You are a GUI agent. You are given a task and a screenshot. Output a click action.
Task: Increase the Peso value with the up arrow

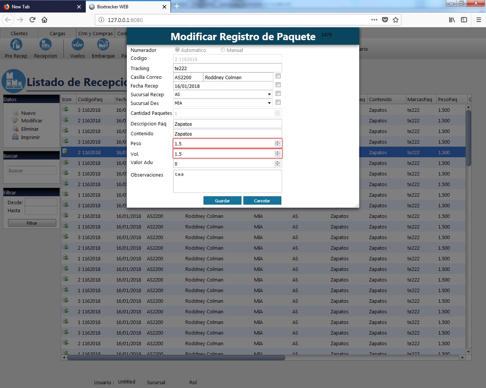tap(278, 142)
